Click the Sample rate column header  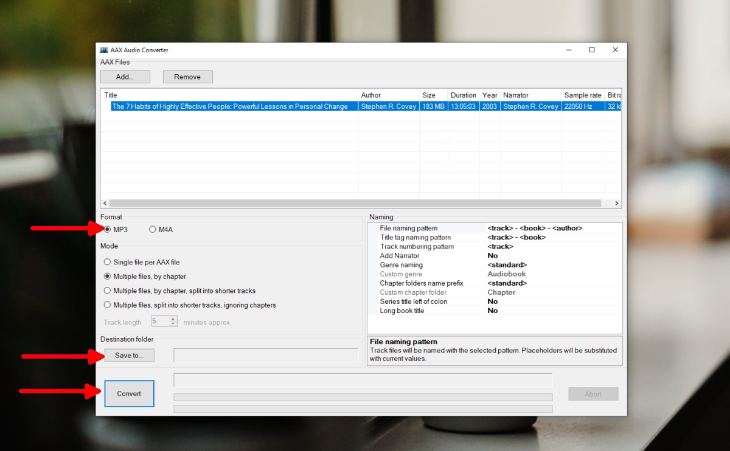(x=583, y=95)
